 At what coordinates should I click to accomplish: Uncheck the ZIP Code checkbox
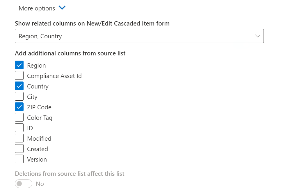click(19, 107)
